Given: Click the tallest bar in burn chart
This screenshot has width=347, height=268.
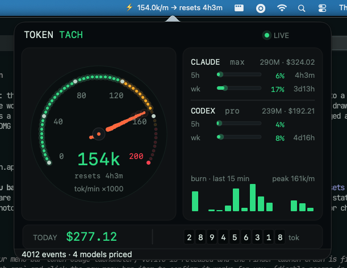Looking at the screenshot, I should [x=253, y=198].
